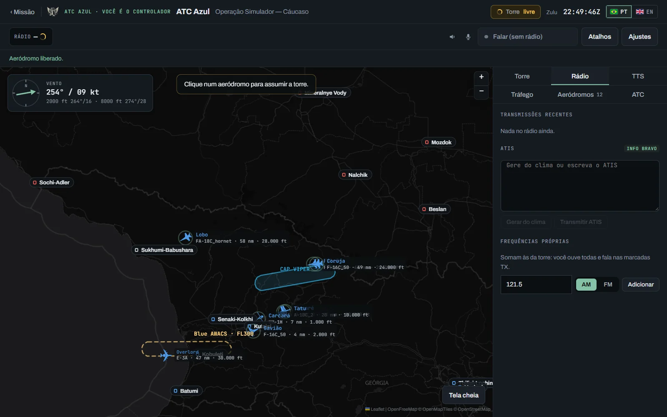Screen dimensions: 667x417
Task: Toggle the RÁDIO status button
Action: coord(31,37)
